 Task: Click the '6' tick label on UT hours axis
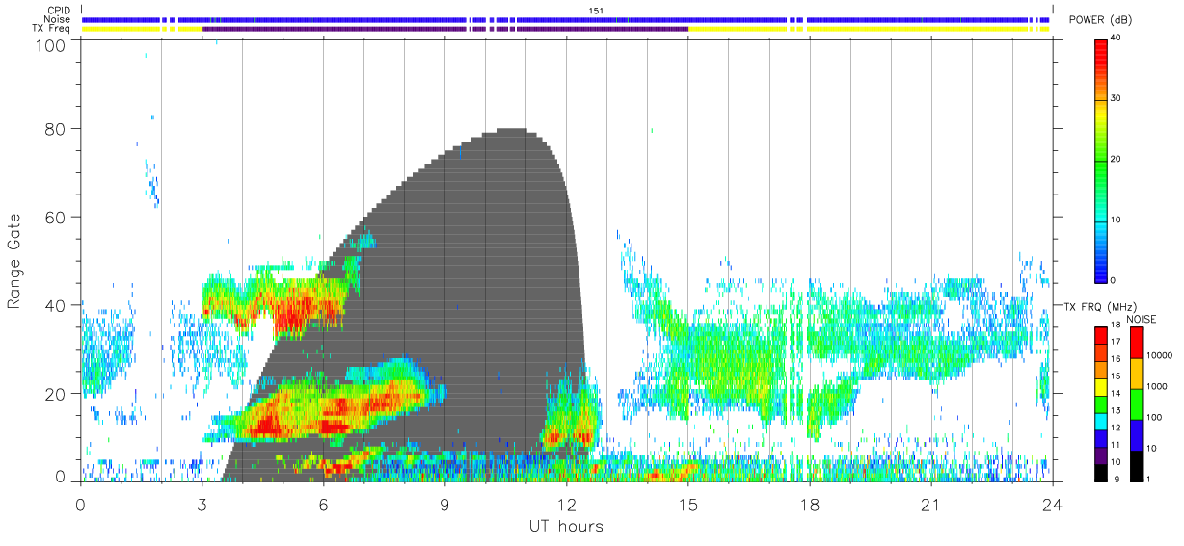[x=323, y=506]
